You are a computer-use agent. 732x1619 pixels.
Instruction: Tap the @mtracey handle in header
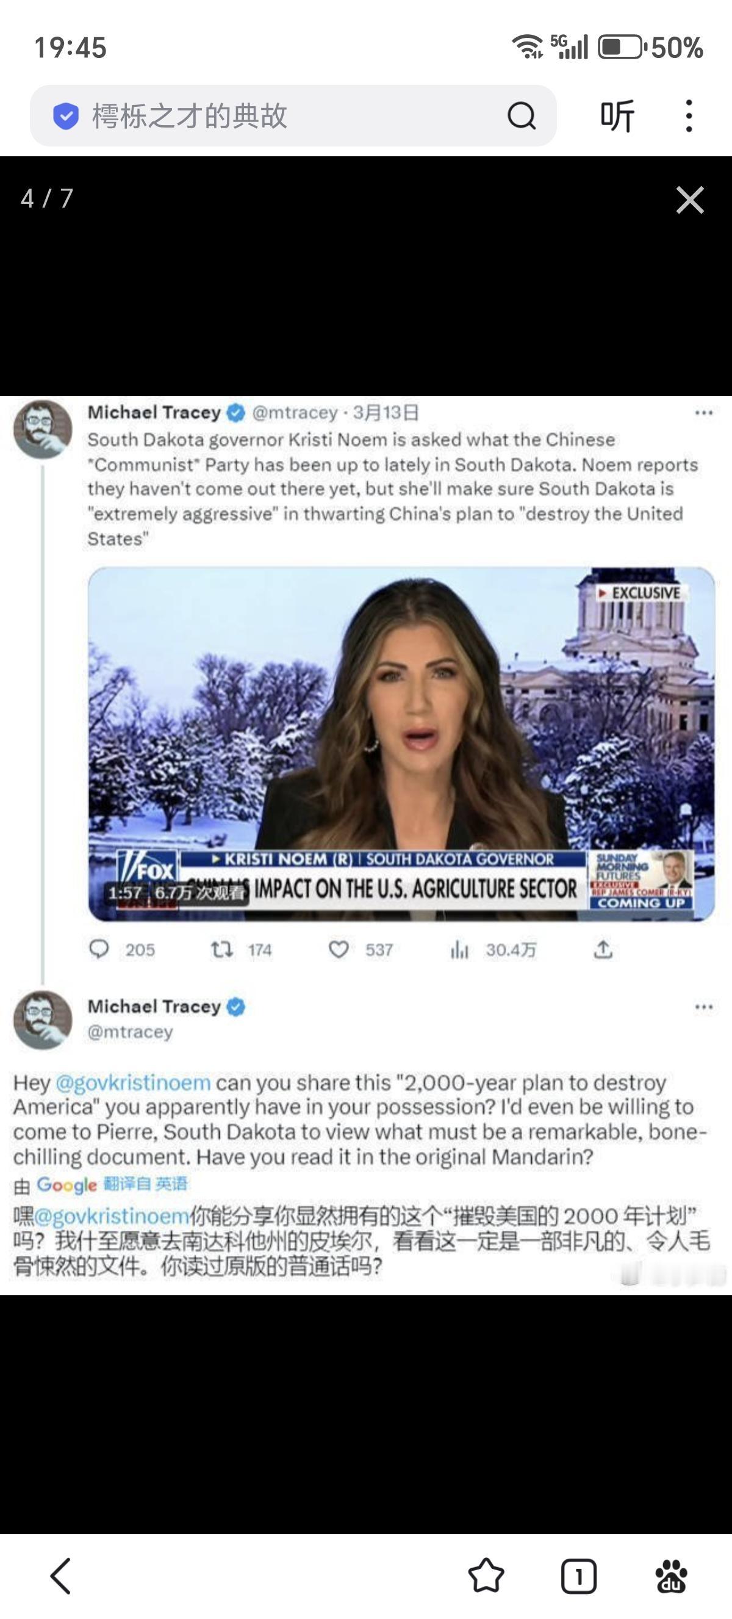coord(295,412)
